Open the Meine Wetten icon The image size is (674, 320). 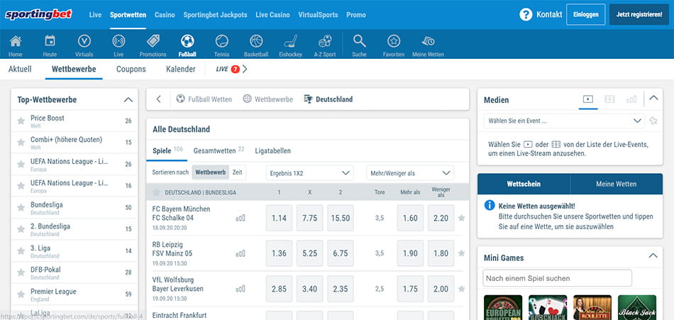point(428,41)
